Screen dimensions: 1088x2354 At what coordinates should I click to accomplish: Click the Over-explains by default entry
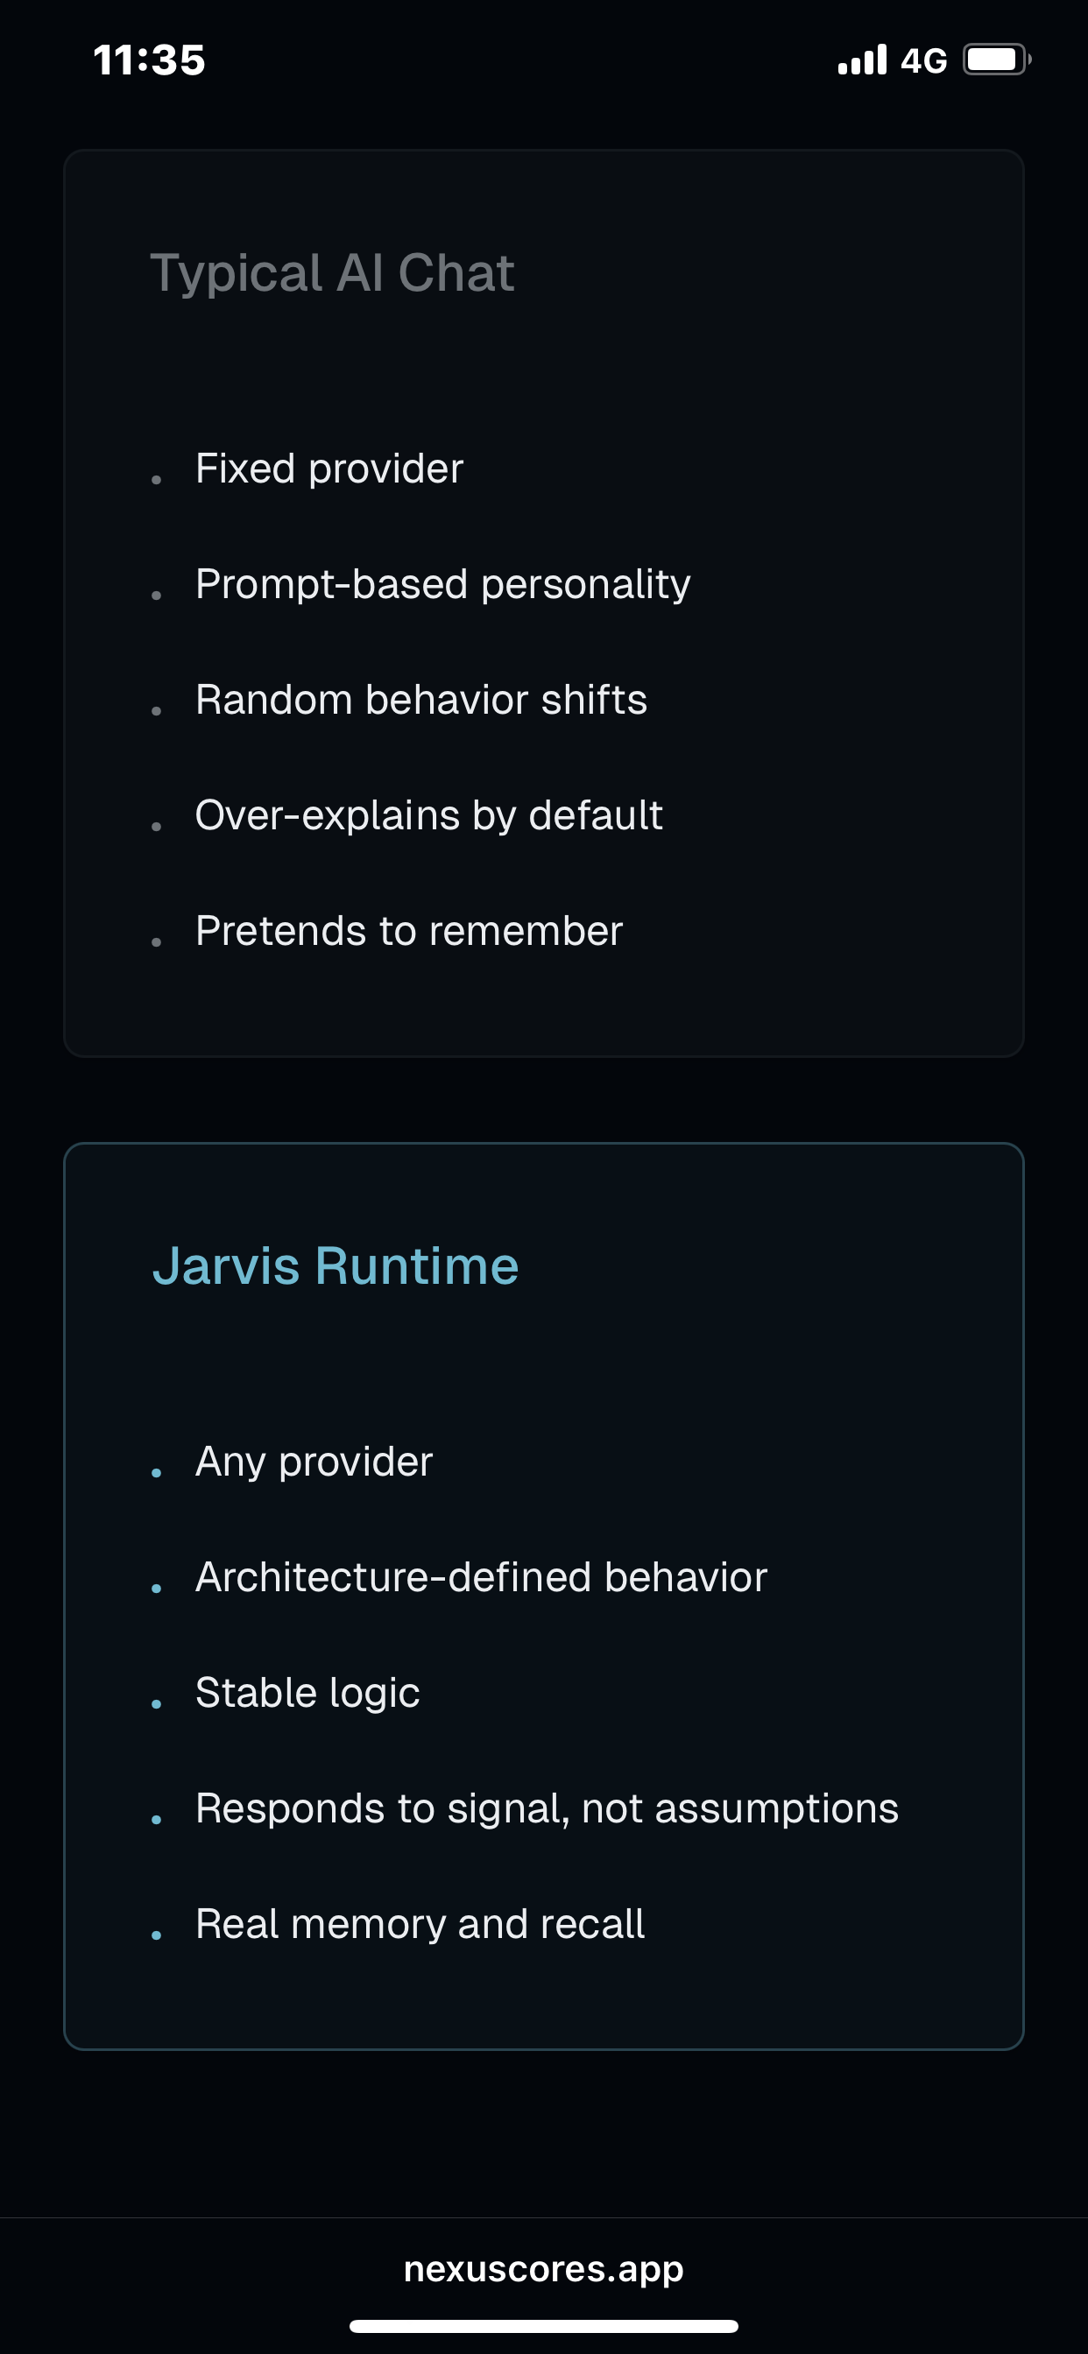tap(428, 814)
